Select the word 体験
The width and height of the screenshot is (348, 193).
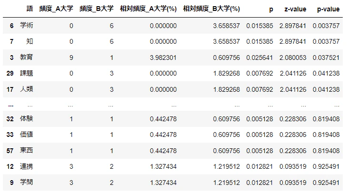point(26,118)
